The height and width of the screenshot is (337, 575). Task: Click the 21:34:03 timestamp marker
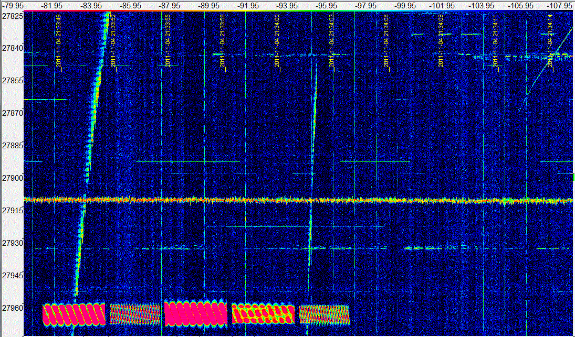332,41
